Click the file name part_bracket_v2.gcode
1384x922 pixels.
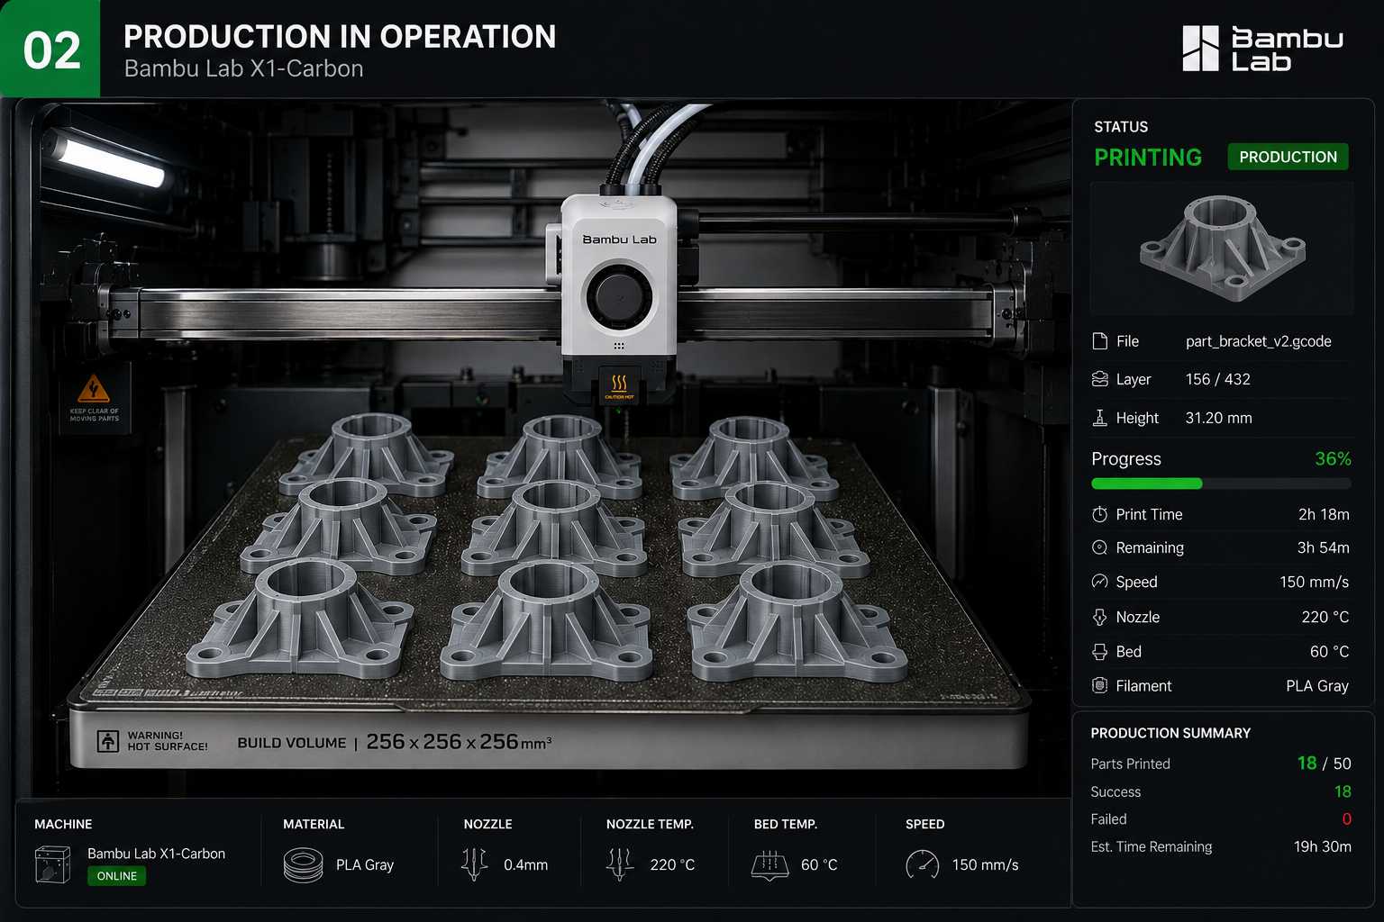[1259, 341]
